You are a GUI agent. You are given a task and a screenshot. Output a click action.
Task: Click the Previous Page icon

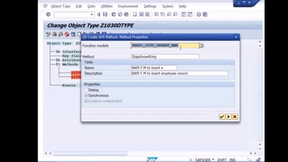(163, 14)
